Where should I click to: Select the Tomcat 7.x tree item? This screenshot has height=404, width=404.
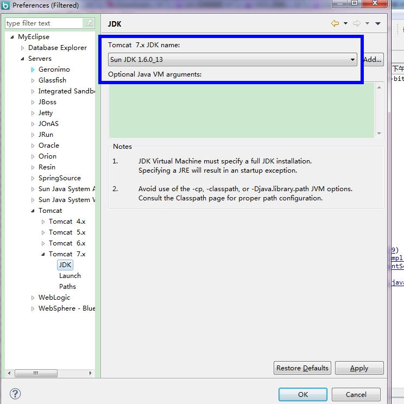pyautogui.click(x=67, y=254)
